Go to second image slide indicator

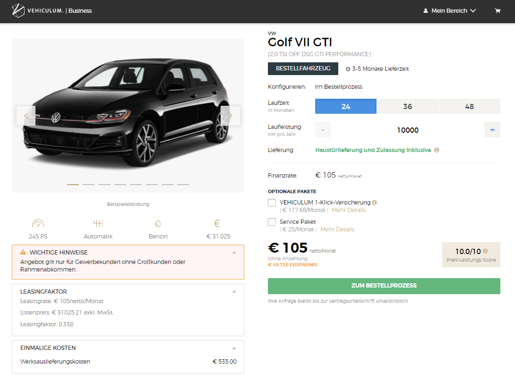pyautogui.click(x=89, y=185)
